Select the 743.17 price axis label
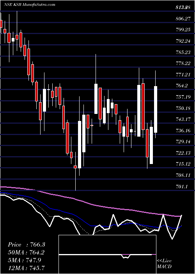This screenshot has width=195, height=274. pyautogui.click(x=183, y=119)
